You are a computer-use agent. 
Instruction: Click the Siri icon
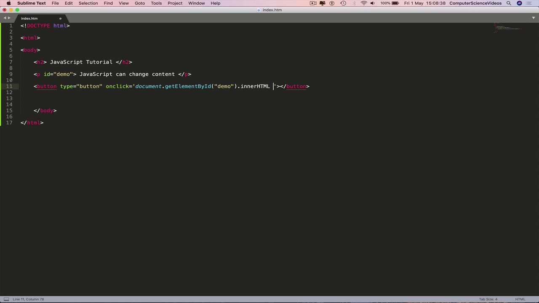(520, 3)
